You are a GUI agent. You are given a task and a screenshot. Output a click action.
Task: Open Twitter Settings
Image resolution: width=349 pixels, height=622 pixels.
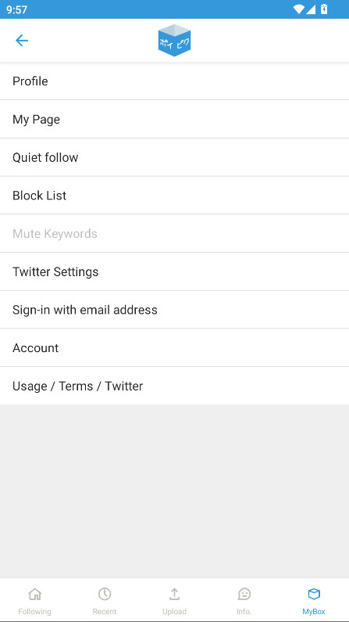pos(175,271)
